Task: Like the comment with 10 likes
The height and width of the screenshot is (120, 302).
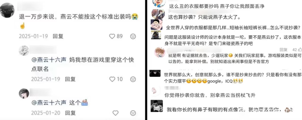Action: click(x=112, y=79)
